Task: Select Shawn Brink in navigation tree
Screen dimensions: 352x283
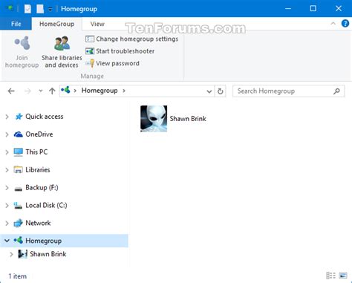Action: (48, 254)
